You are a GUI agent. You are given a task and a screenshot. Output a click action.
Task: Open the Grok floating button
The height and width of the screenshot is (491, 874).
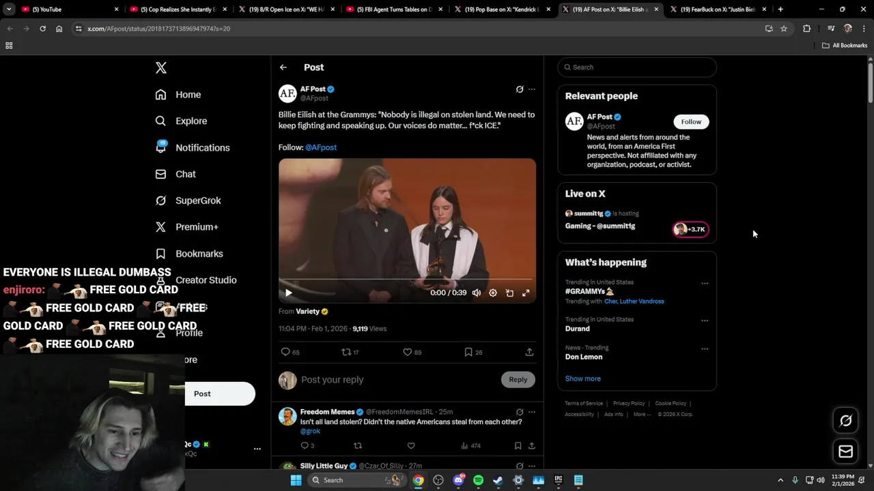tap(845, 421)
